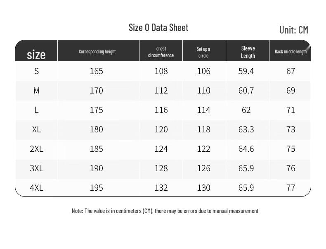Click the "Size 0 Data Sheet" title
326x249 pixels.
158,28
